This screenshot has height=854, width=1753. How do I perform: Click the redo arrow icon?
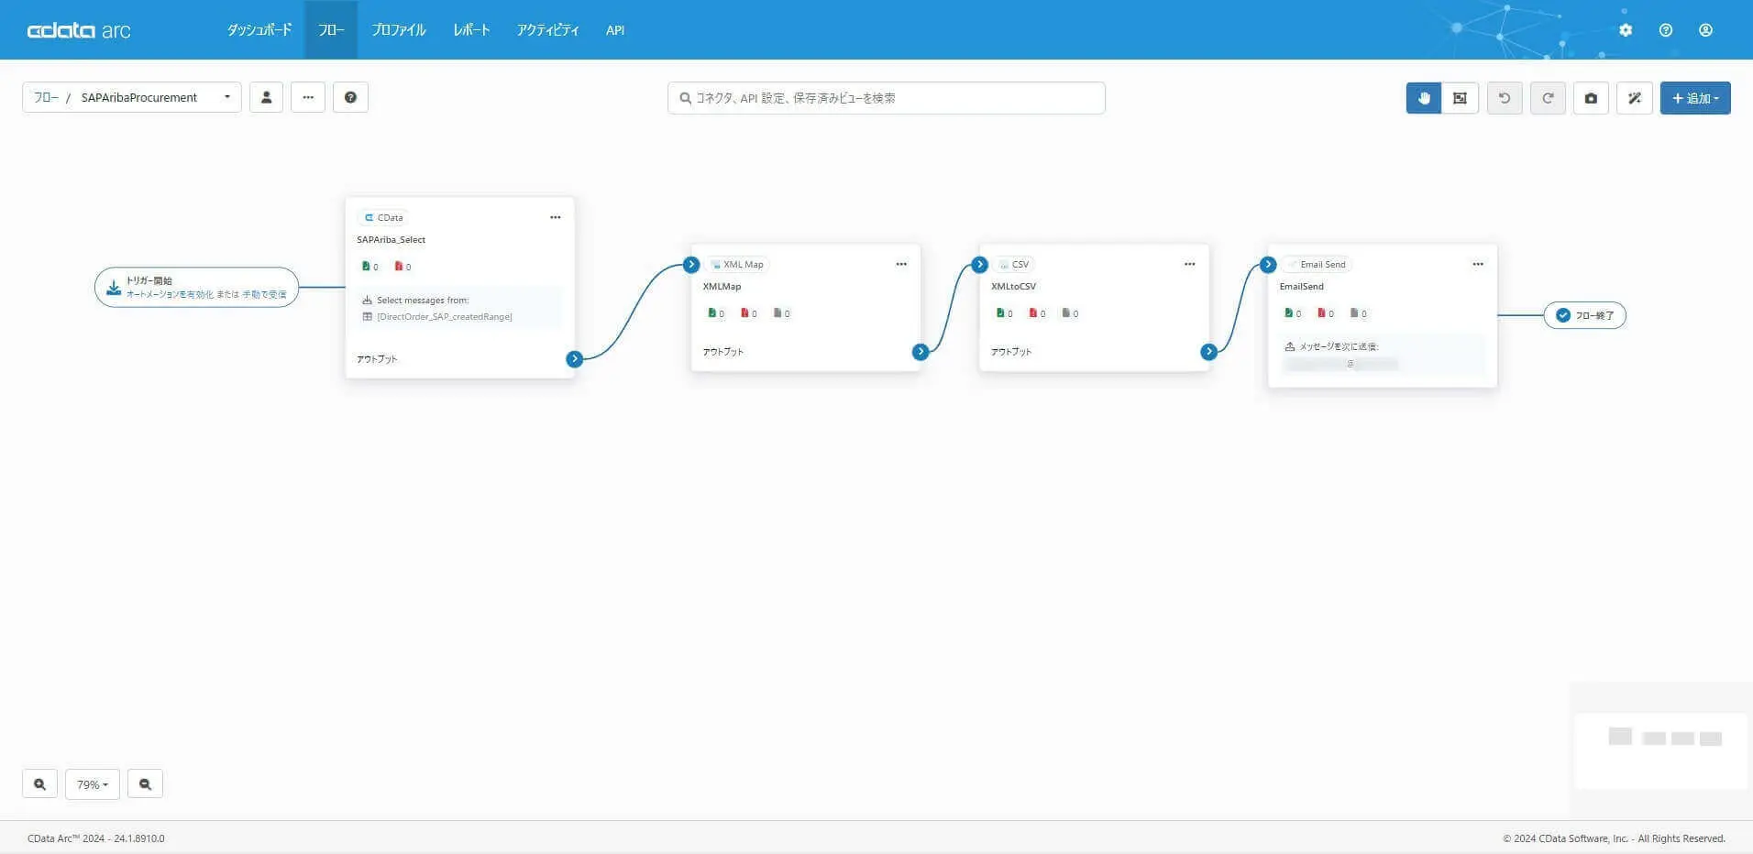1548,98
